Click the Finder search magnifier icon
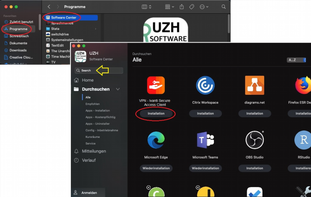The height and width of the screenshot is (197, 311). click(x=224, y=7)
